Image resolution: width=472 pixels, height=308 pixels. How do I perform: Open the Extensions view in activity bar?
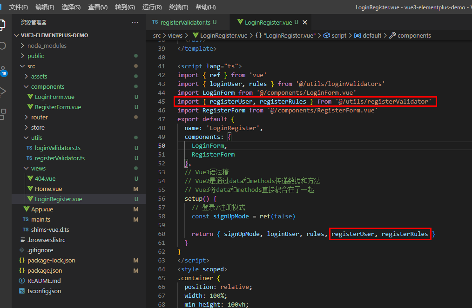(3, 113)
